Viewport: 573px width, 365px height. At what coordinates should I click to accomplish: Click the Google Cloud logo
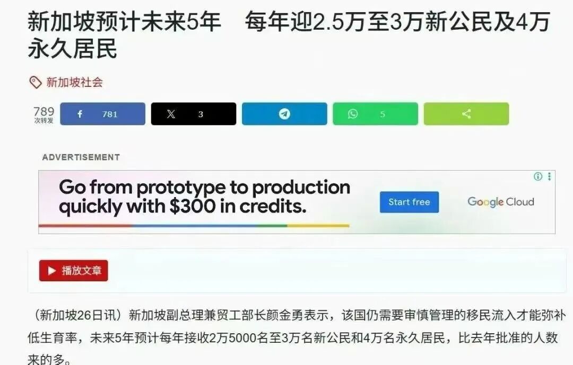[501, 202]
